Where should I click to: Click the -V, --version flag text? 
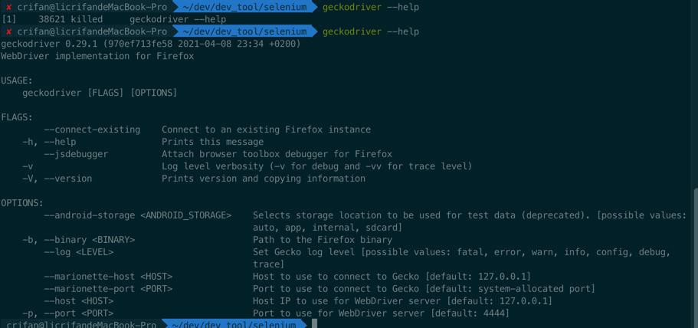57,179
